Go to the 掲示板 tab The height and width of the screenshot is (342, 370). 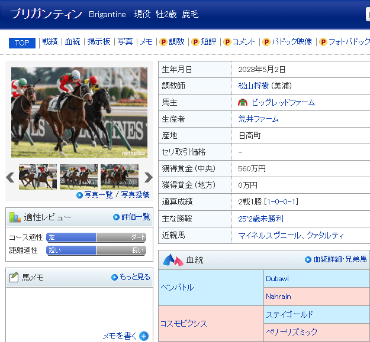coord(99,42)
